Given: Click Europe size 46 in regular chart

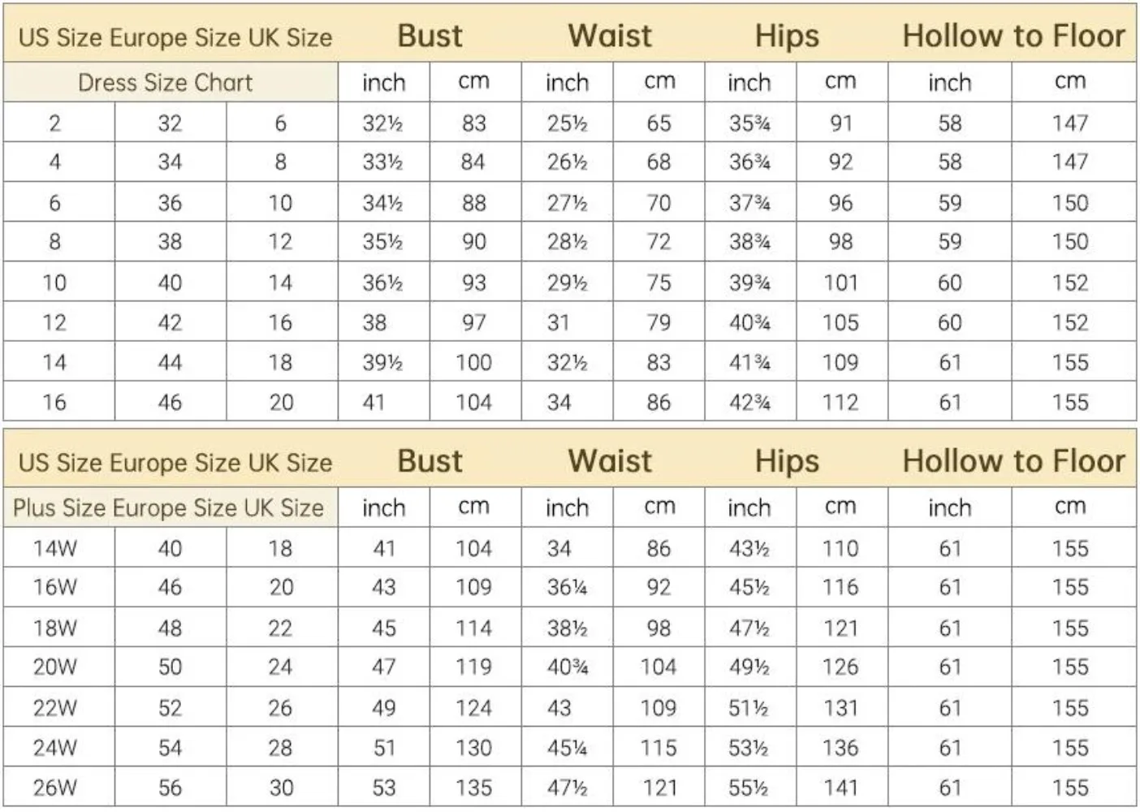Looking at the screenshot, I should pyautogui.click(x=170, y=402).
